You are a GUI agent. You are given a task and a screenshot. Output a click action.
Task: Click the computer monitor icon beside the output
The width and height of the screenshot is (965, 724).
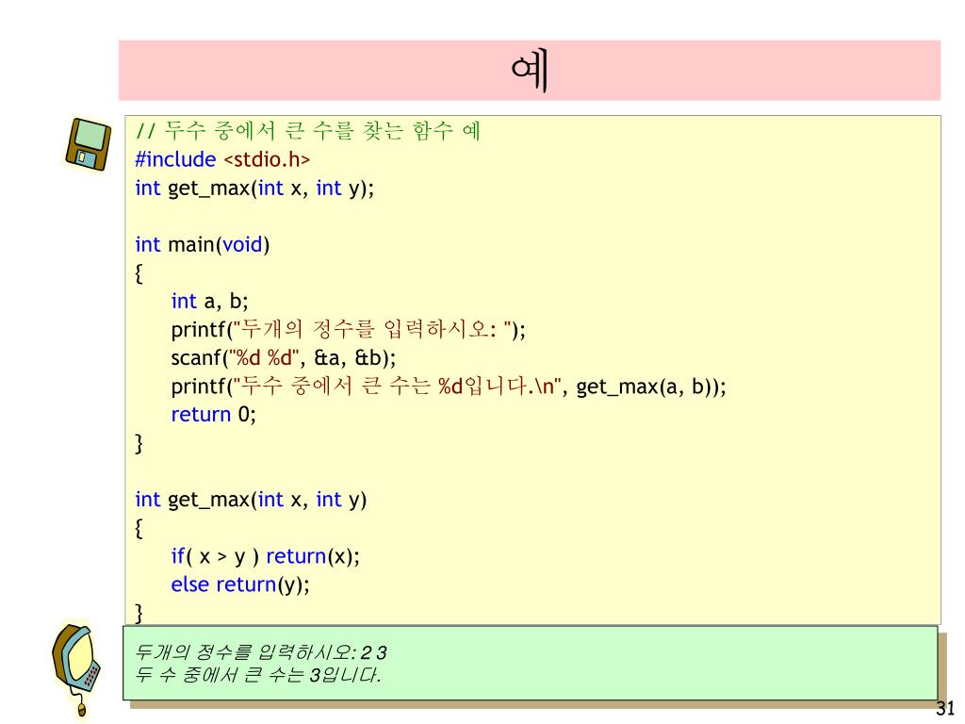coord(76,670)
